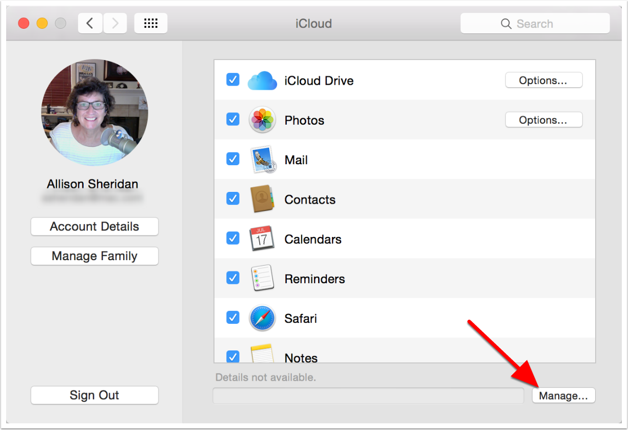Go back with the left chevron
Image resolution: width=628 pixels, height=430 pixels.
point(90,24)
